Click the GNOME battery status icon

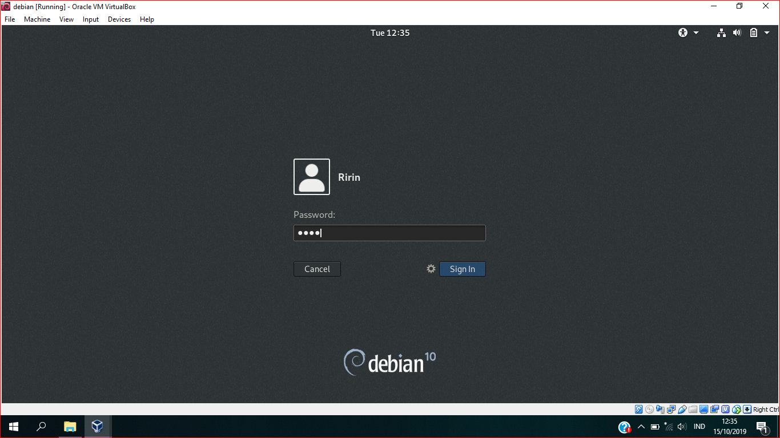[x=753, y=33]
